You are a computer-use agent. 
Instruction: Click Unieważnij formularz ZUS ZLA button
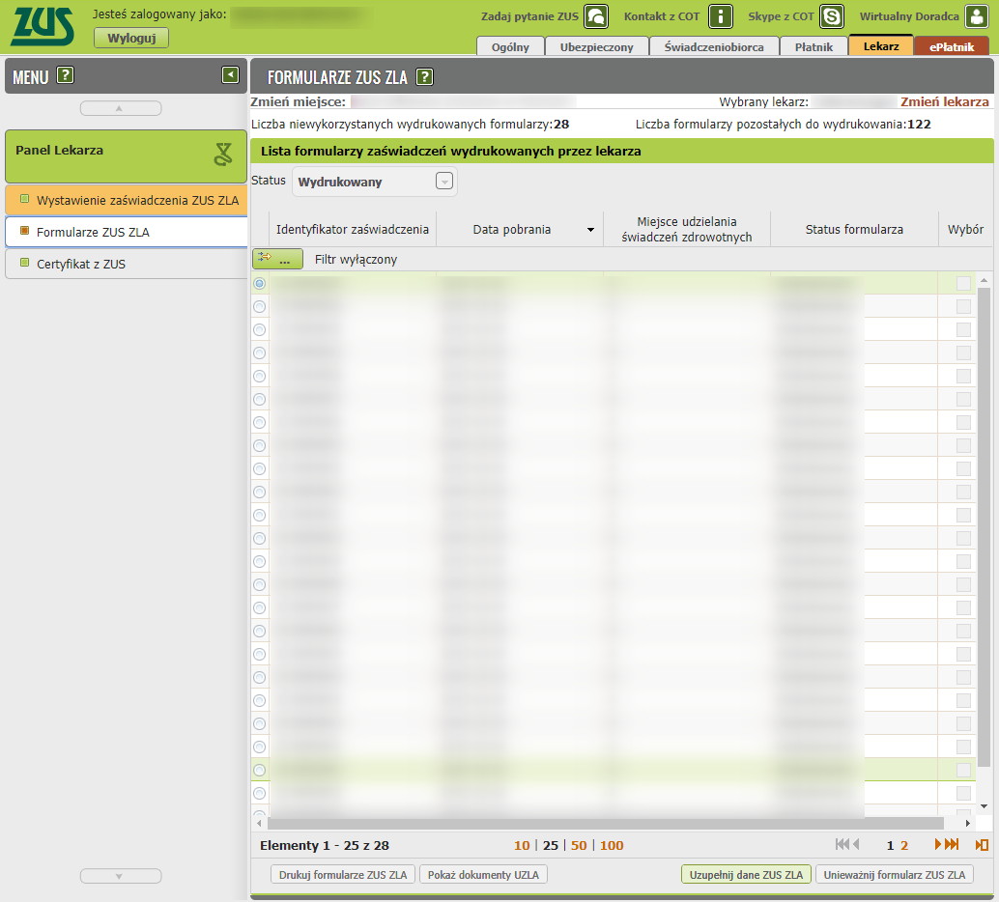tap(895, 875)
